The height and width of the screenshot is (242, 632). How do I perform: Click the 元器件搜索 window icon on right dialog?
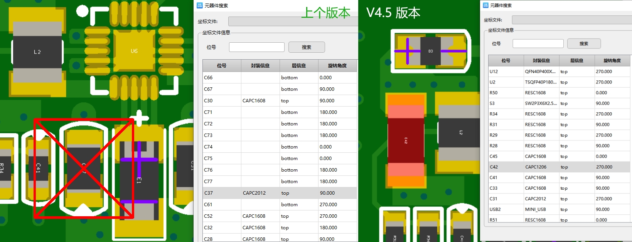click(x=485, y=5)
